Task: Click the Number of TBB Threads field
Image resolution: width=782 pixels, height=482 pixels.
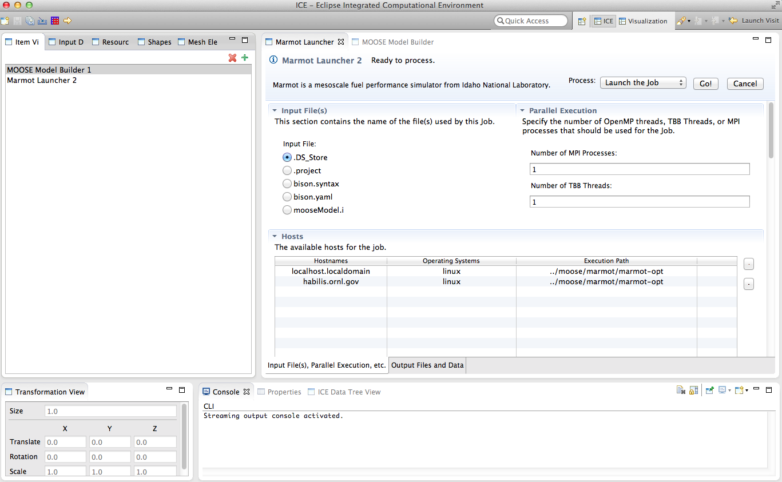Action: (640, 202)
